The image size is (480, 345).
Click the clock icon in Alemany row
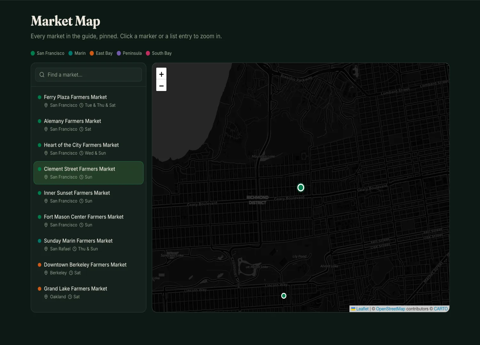81,129
